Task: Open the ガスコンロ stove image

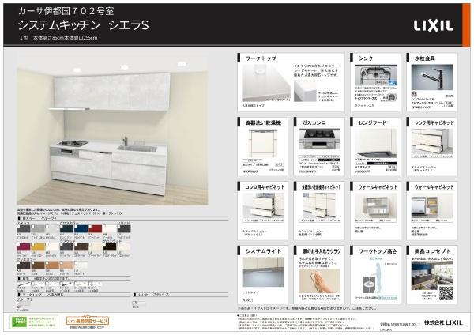Action: coord(319,139)
